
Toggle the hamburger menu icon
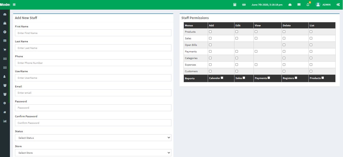pos(14,5)
